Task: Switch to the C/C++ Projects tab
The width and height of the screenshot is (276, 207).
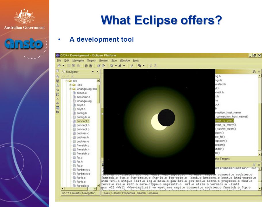Action: (x=71, y=193)
